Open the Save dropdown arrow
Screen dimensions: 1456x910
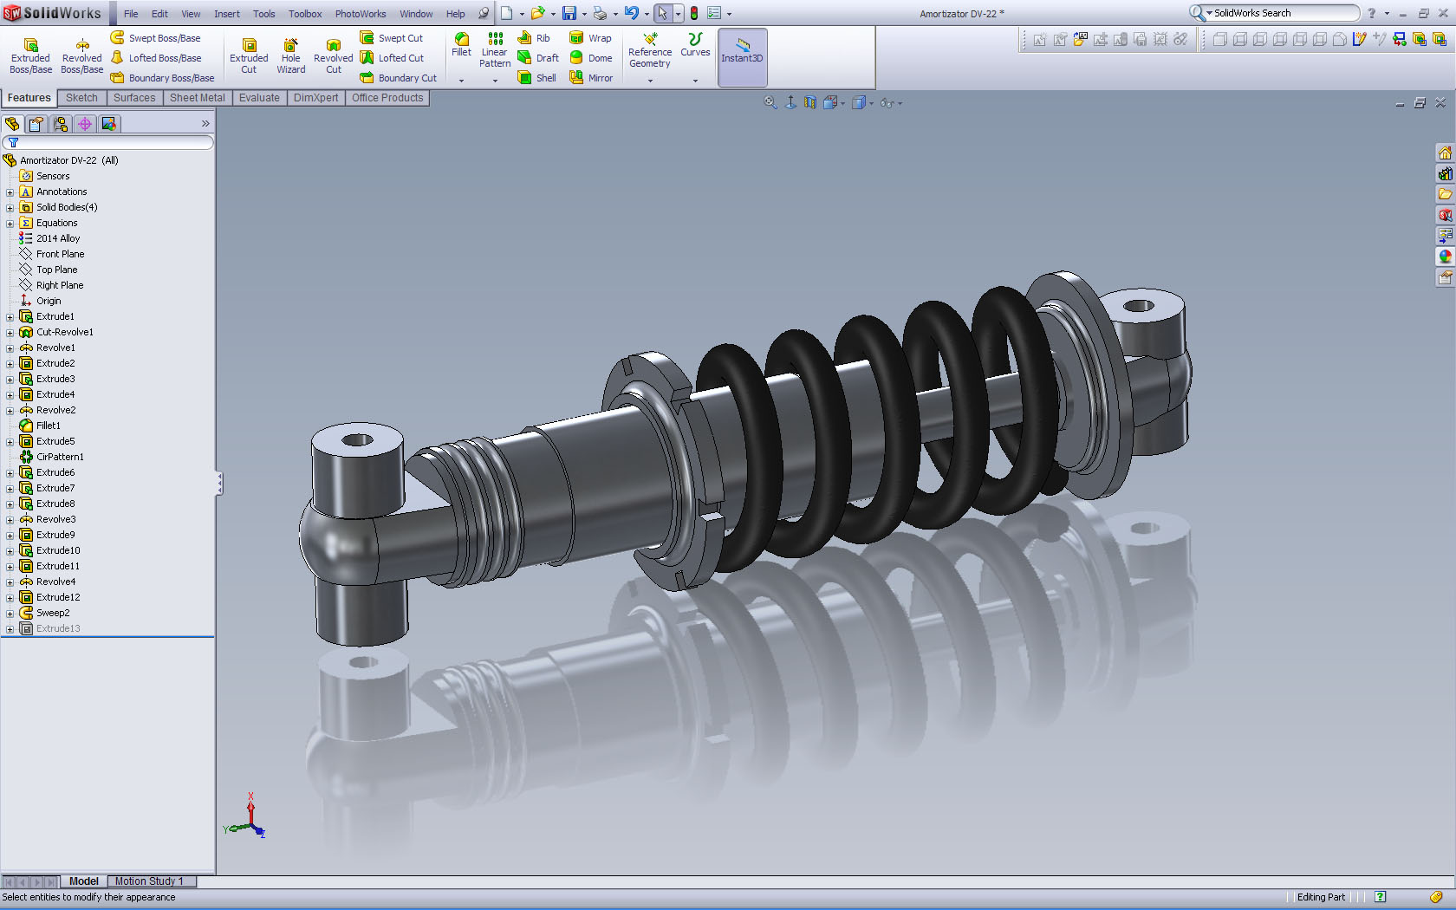point(584,14)
